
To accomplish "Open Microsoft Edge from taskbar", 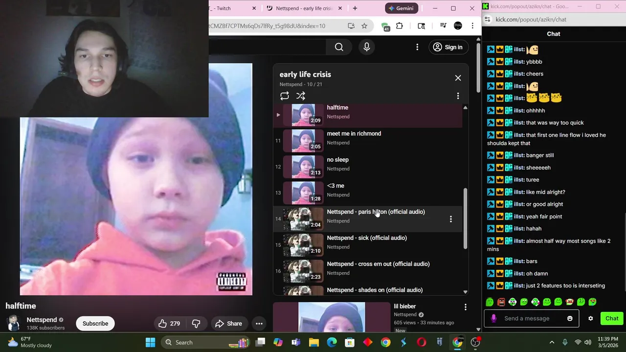I will [x=332, y=342].
